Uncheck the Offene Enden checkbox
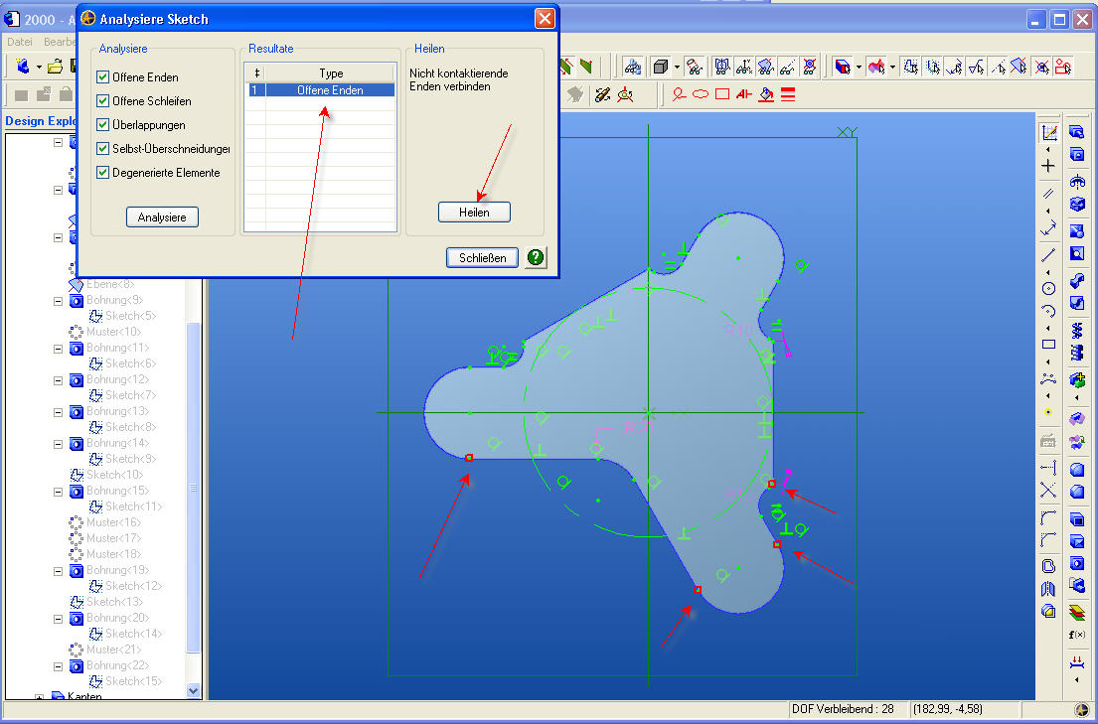This screenshot has width=1098, height=724. point(103,77)
